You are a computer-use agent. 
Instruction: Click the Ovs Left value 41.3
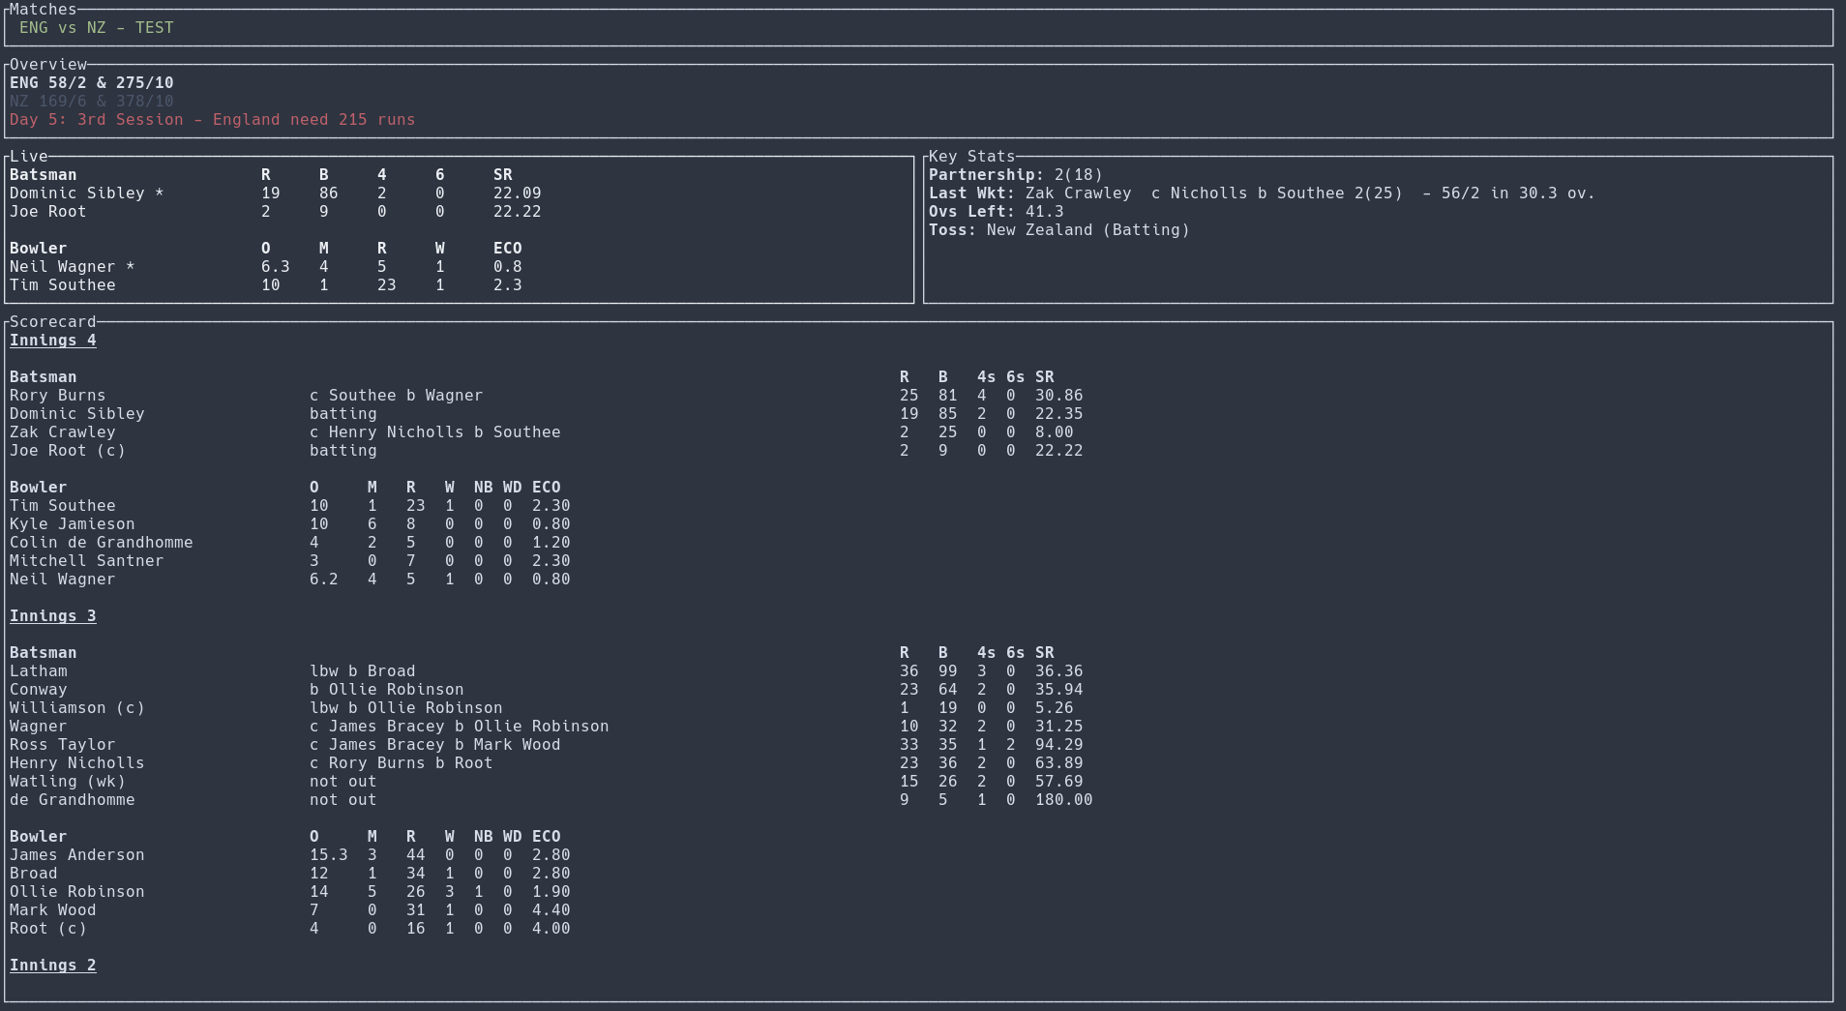point(1045,212)
